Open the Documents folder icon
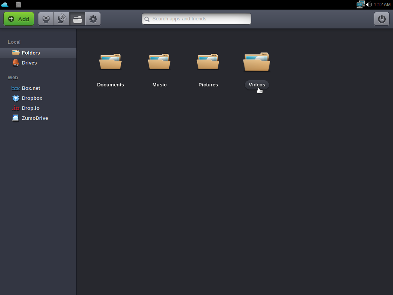Viewport: 393px width, 295px height. (111, 62)
